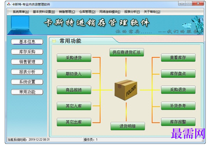
Task: Open 系统设置 from the sidebar
Action: click(x=27, y=82)
